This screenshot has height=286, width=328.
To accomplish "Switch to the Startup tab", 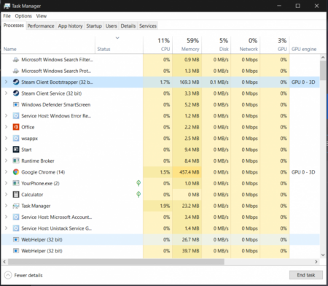I will [94, 26].
